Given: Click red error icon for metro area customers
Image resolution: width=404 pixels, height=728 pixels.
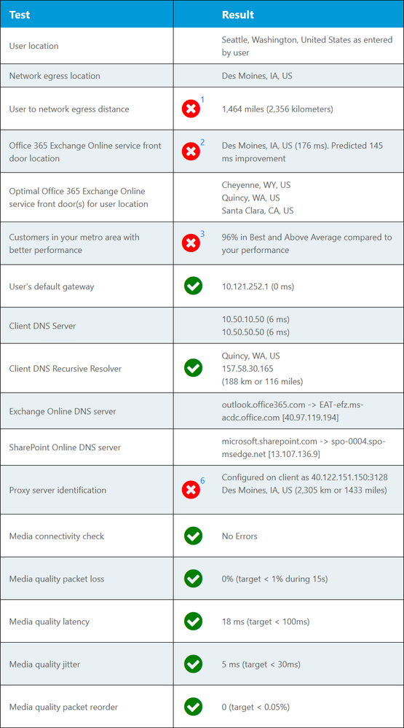Looking at the screenshot, I should click(x=191, y=243).
